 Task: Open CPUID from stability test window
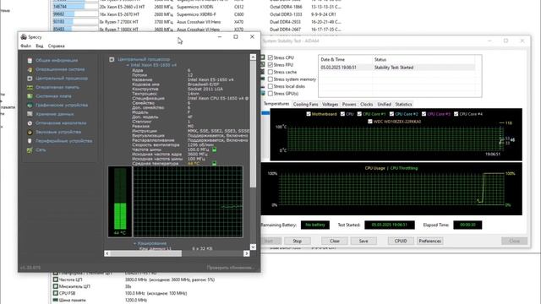[401, 241]
